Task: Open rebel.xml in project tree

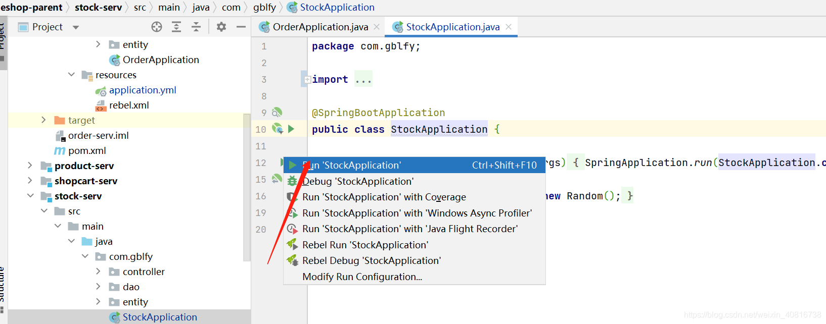Action: 129,105
